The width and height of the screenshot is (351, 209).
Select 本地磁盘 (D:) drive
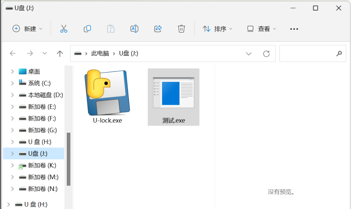tap(34, 95)
